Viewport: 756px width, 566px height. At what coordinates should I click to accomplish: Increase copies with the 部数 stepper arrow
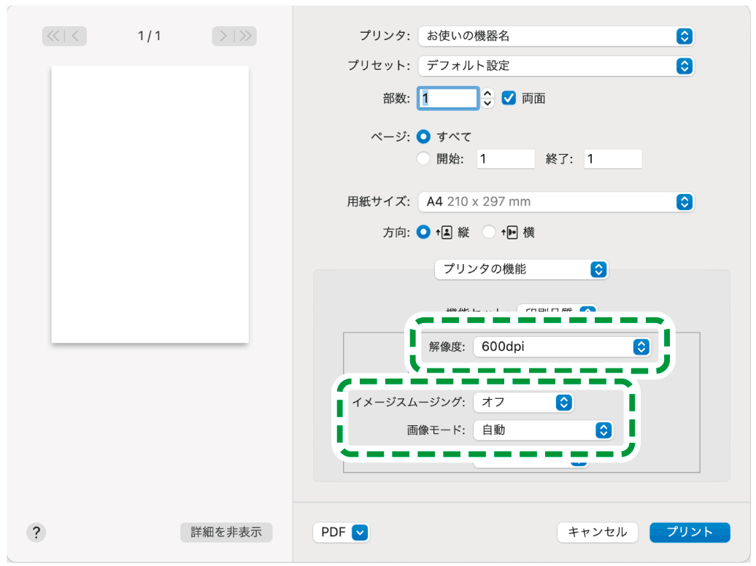[x=487, y=94]
